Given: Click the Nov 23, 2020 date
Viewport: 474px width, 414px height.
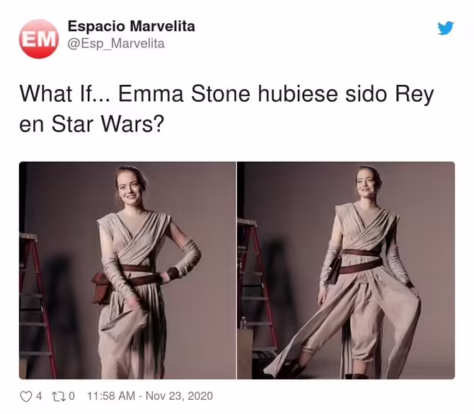Looking at the screenshot, I should coord(179,396).
